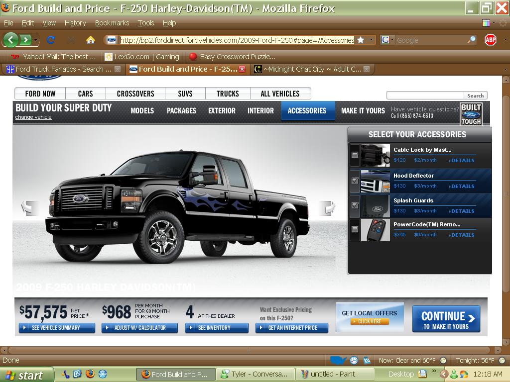Open the search engine chooser dropdown arrow
The image size is (510, 382).
click(x=392, y=40)
